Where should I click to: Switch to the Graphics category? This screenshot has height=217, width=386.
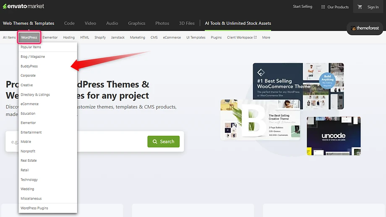coord(137,23)
